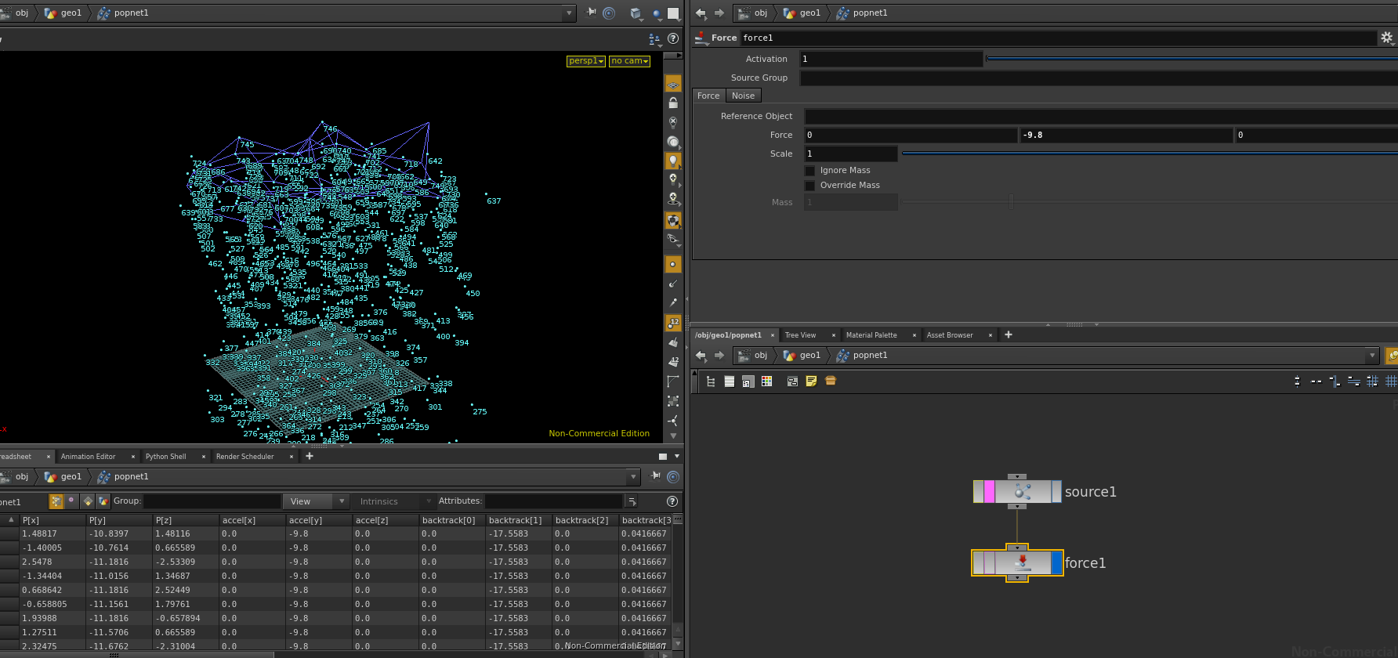
Task: Expand the spreadsheet path dropdown arrow
Action: pyautogui.click(x=634, y=477)
